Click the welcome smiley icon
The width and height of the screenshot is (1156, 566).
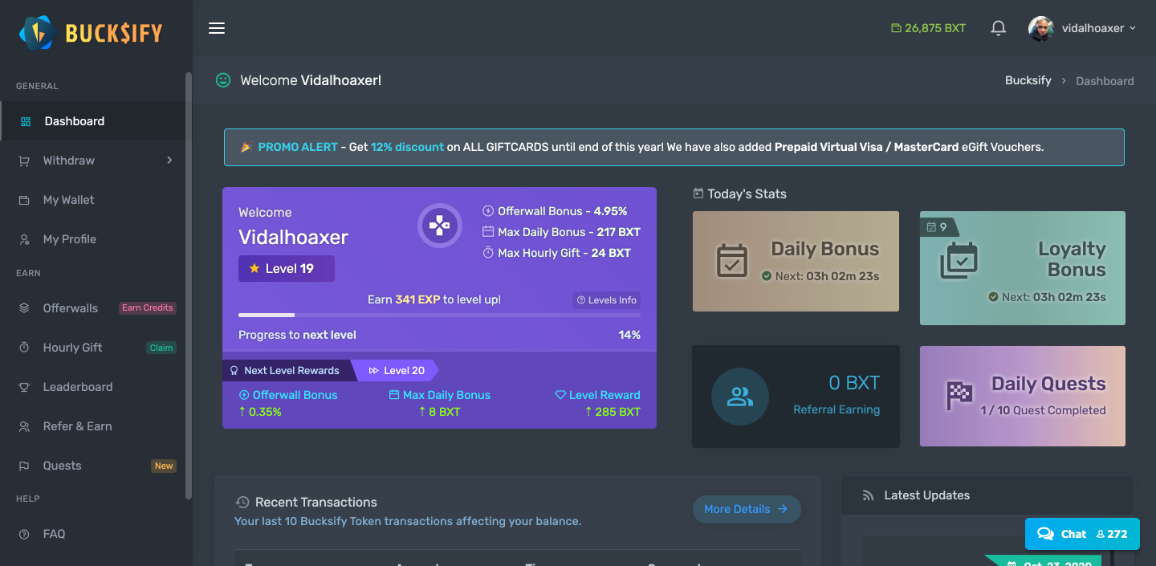click(x=223, y=80)
